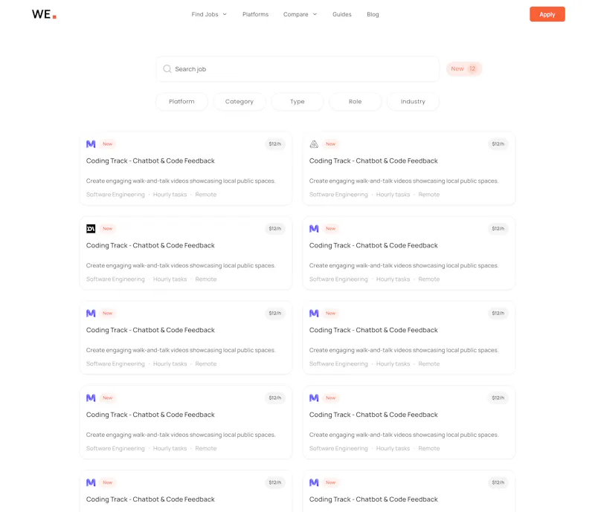
Task: Open the Type filter dropdown
Action: click(297, 102)
